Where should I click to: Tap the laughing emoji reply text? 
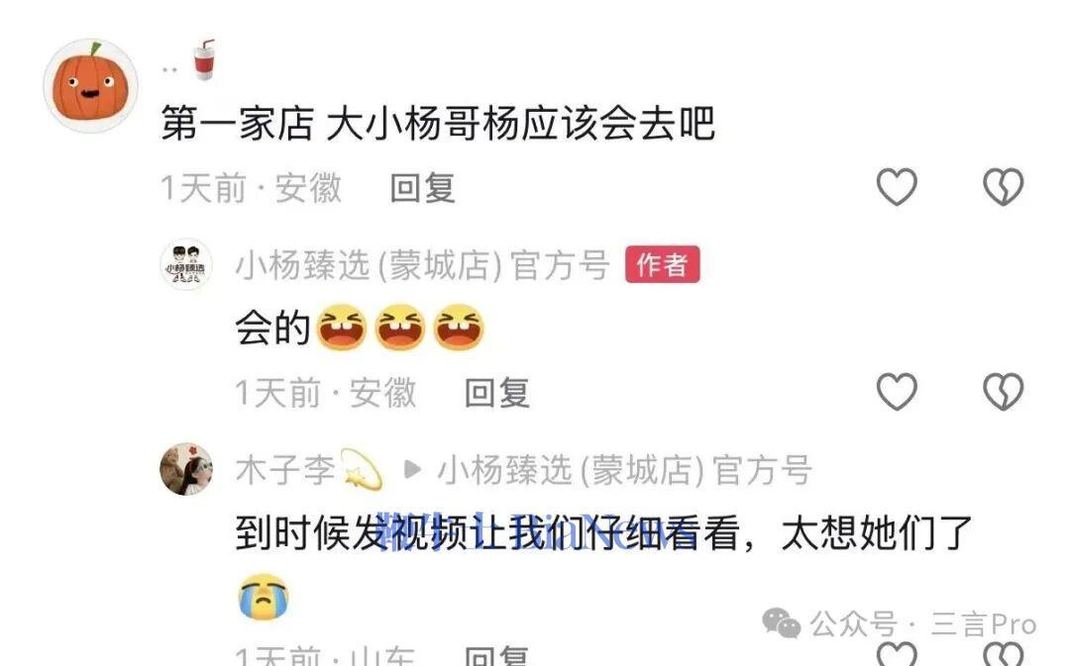pyautogui.click(x=360, y=328)
